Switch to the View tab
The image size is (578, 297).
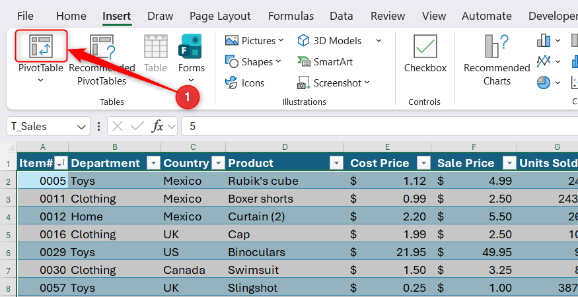[x=434, y=16]
